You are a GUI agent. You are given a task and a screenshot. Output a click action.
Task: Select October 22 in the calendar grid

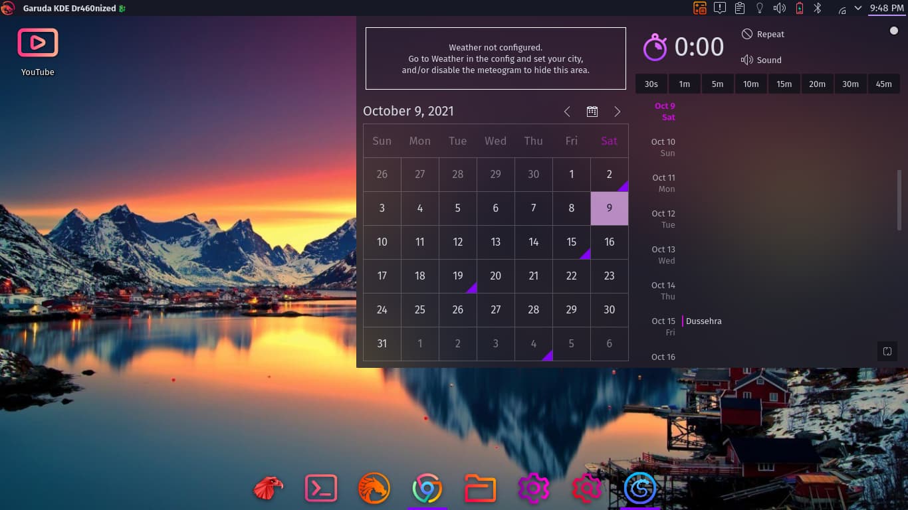click(572, 276)
